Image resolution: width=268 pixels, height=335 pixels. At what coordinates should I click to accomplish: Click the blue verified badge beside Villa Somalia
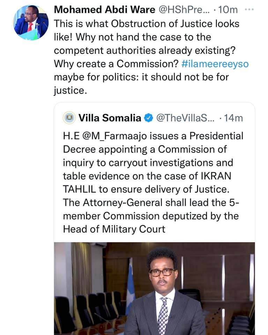148,118
